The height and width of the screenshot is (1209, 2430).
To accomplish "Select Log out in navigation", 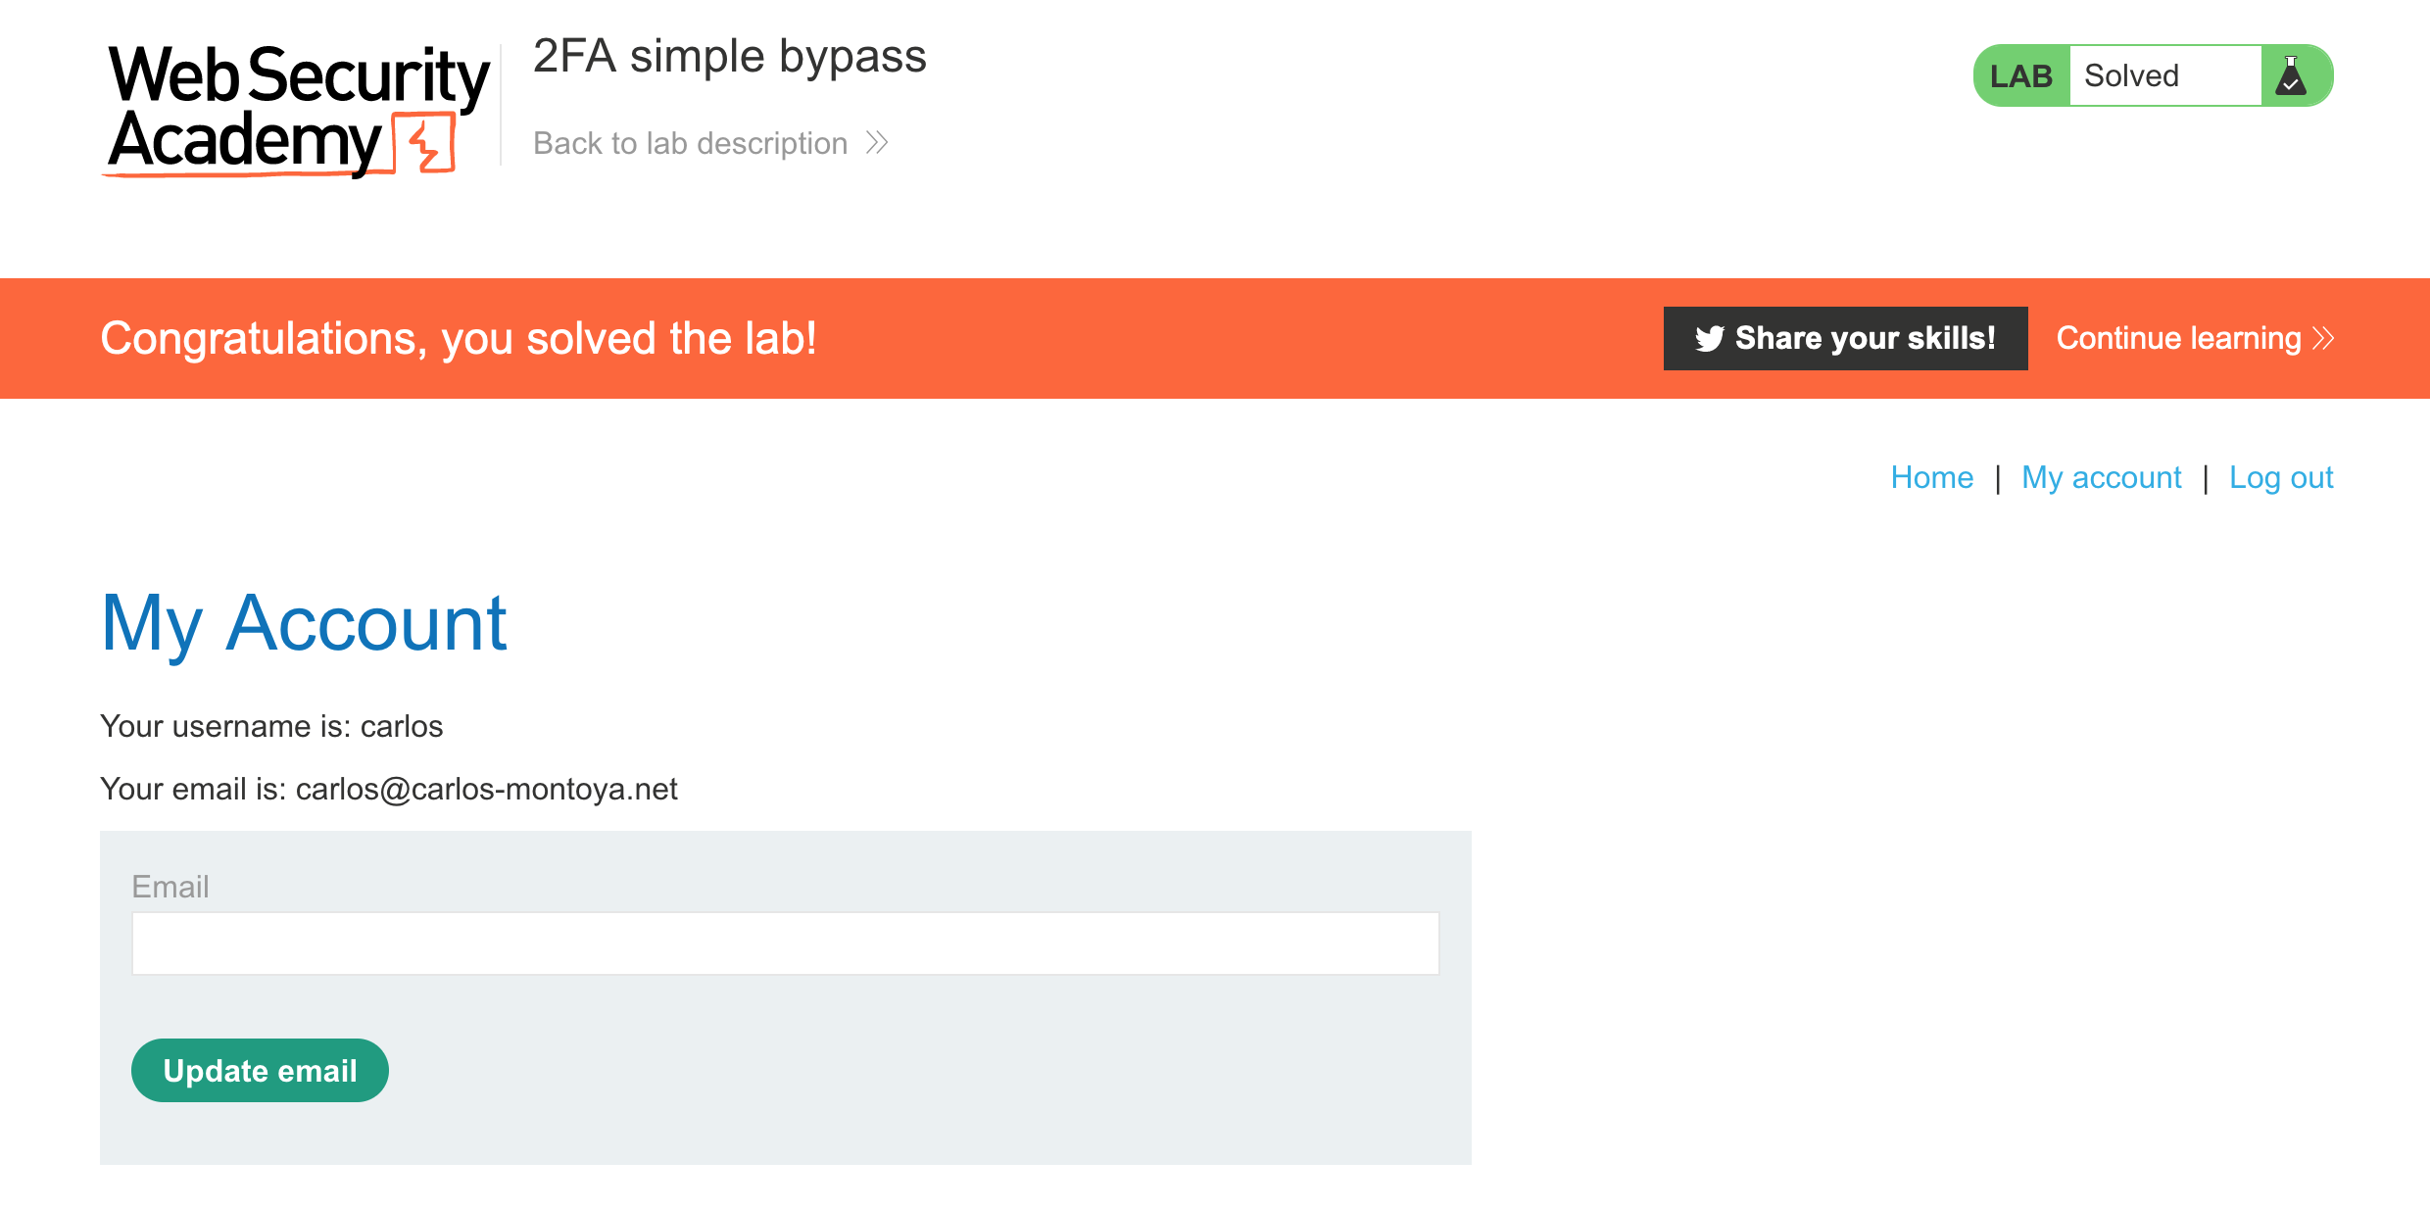I will pyautogui.click(x=2281, y=477).
